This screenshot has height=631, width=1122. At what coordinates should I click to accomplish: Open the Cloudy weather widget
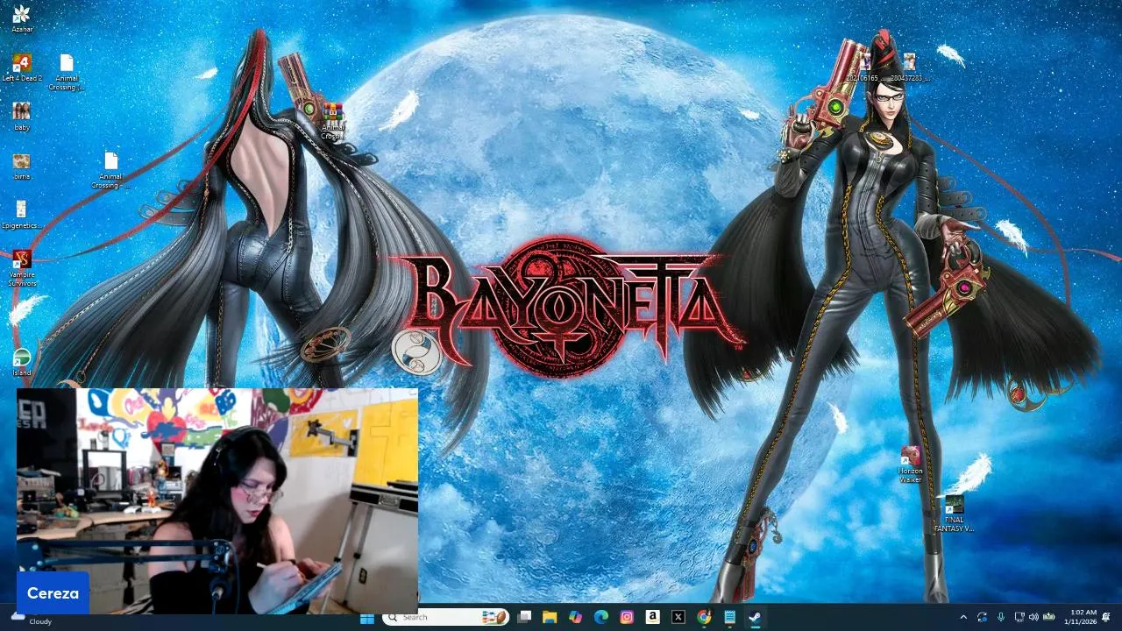click(32, 618)
